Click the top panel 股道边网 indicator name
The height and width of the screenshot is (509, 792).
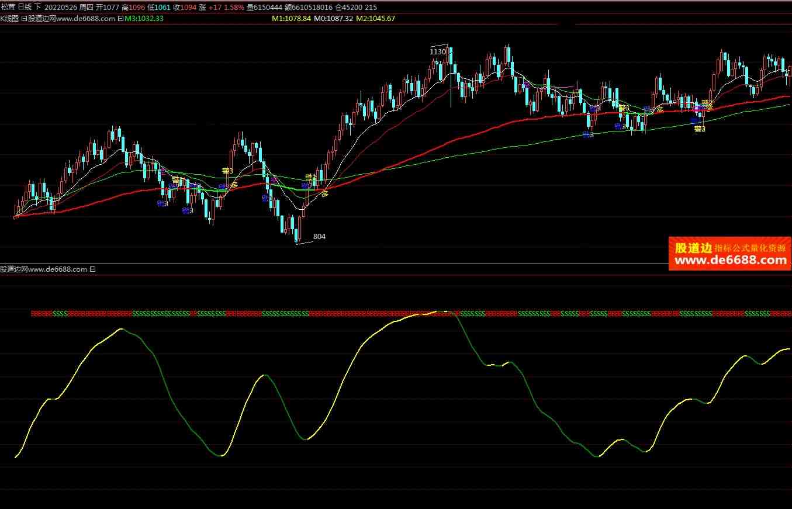[x=72, y=19]
